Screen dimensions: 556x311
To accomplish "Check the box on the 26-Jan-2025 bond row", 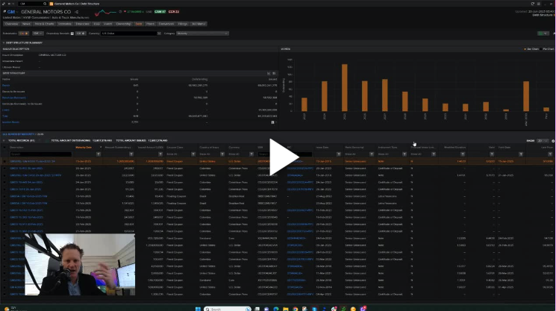I will (x=4, y=189).
